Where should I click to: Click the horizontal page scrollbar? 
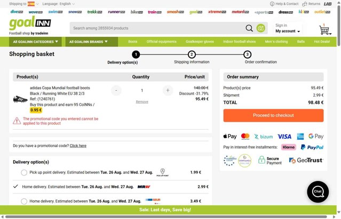click(166, 217)
